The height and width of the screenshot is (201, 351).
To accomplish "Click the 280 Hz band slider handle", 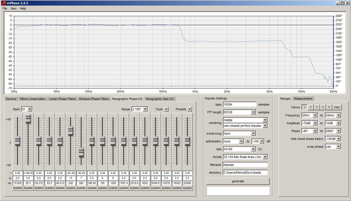I will click(81, 152).
